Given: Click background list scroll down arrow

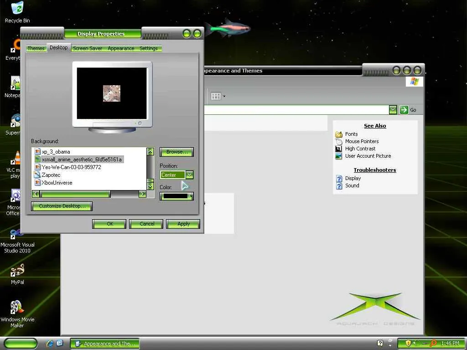Looking at the screenshot, I should pyautogui.click(x=150, y=186).
